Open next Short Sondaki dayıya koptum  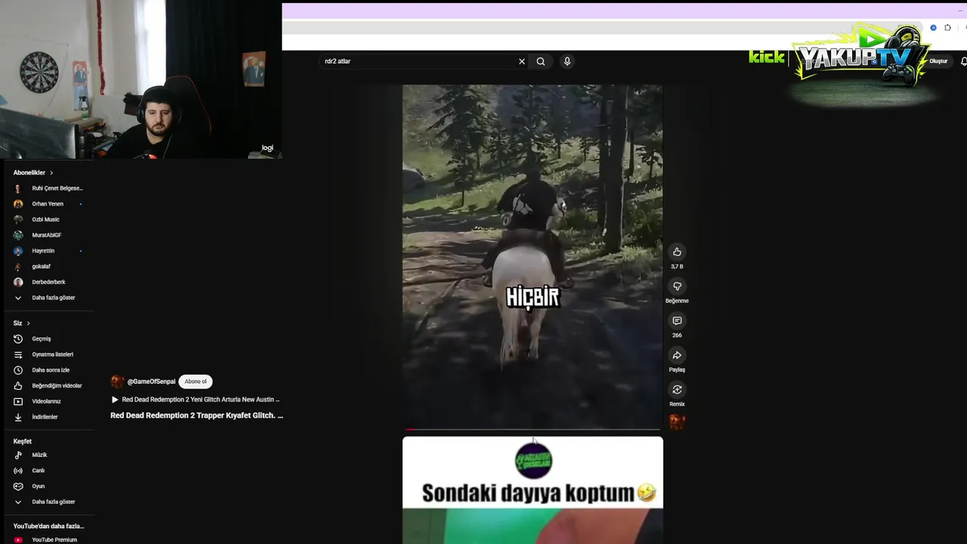click(533, 490)
